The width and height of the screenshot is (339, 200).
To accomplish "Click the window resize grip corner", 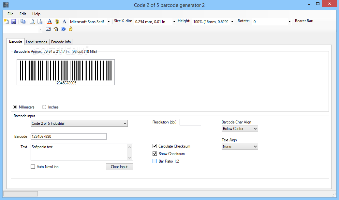I will point(333,195).
